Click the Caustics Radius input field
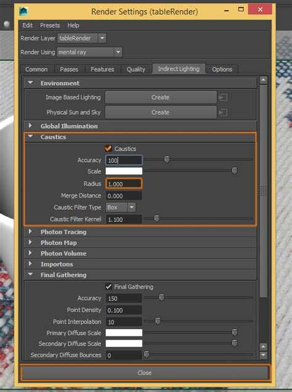This screenshot has width=292, height=392. pyautogui.click(x=124, y=184)
